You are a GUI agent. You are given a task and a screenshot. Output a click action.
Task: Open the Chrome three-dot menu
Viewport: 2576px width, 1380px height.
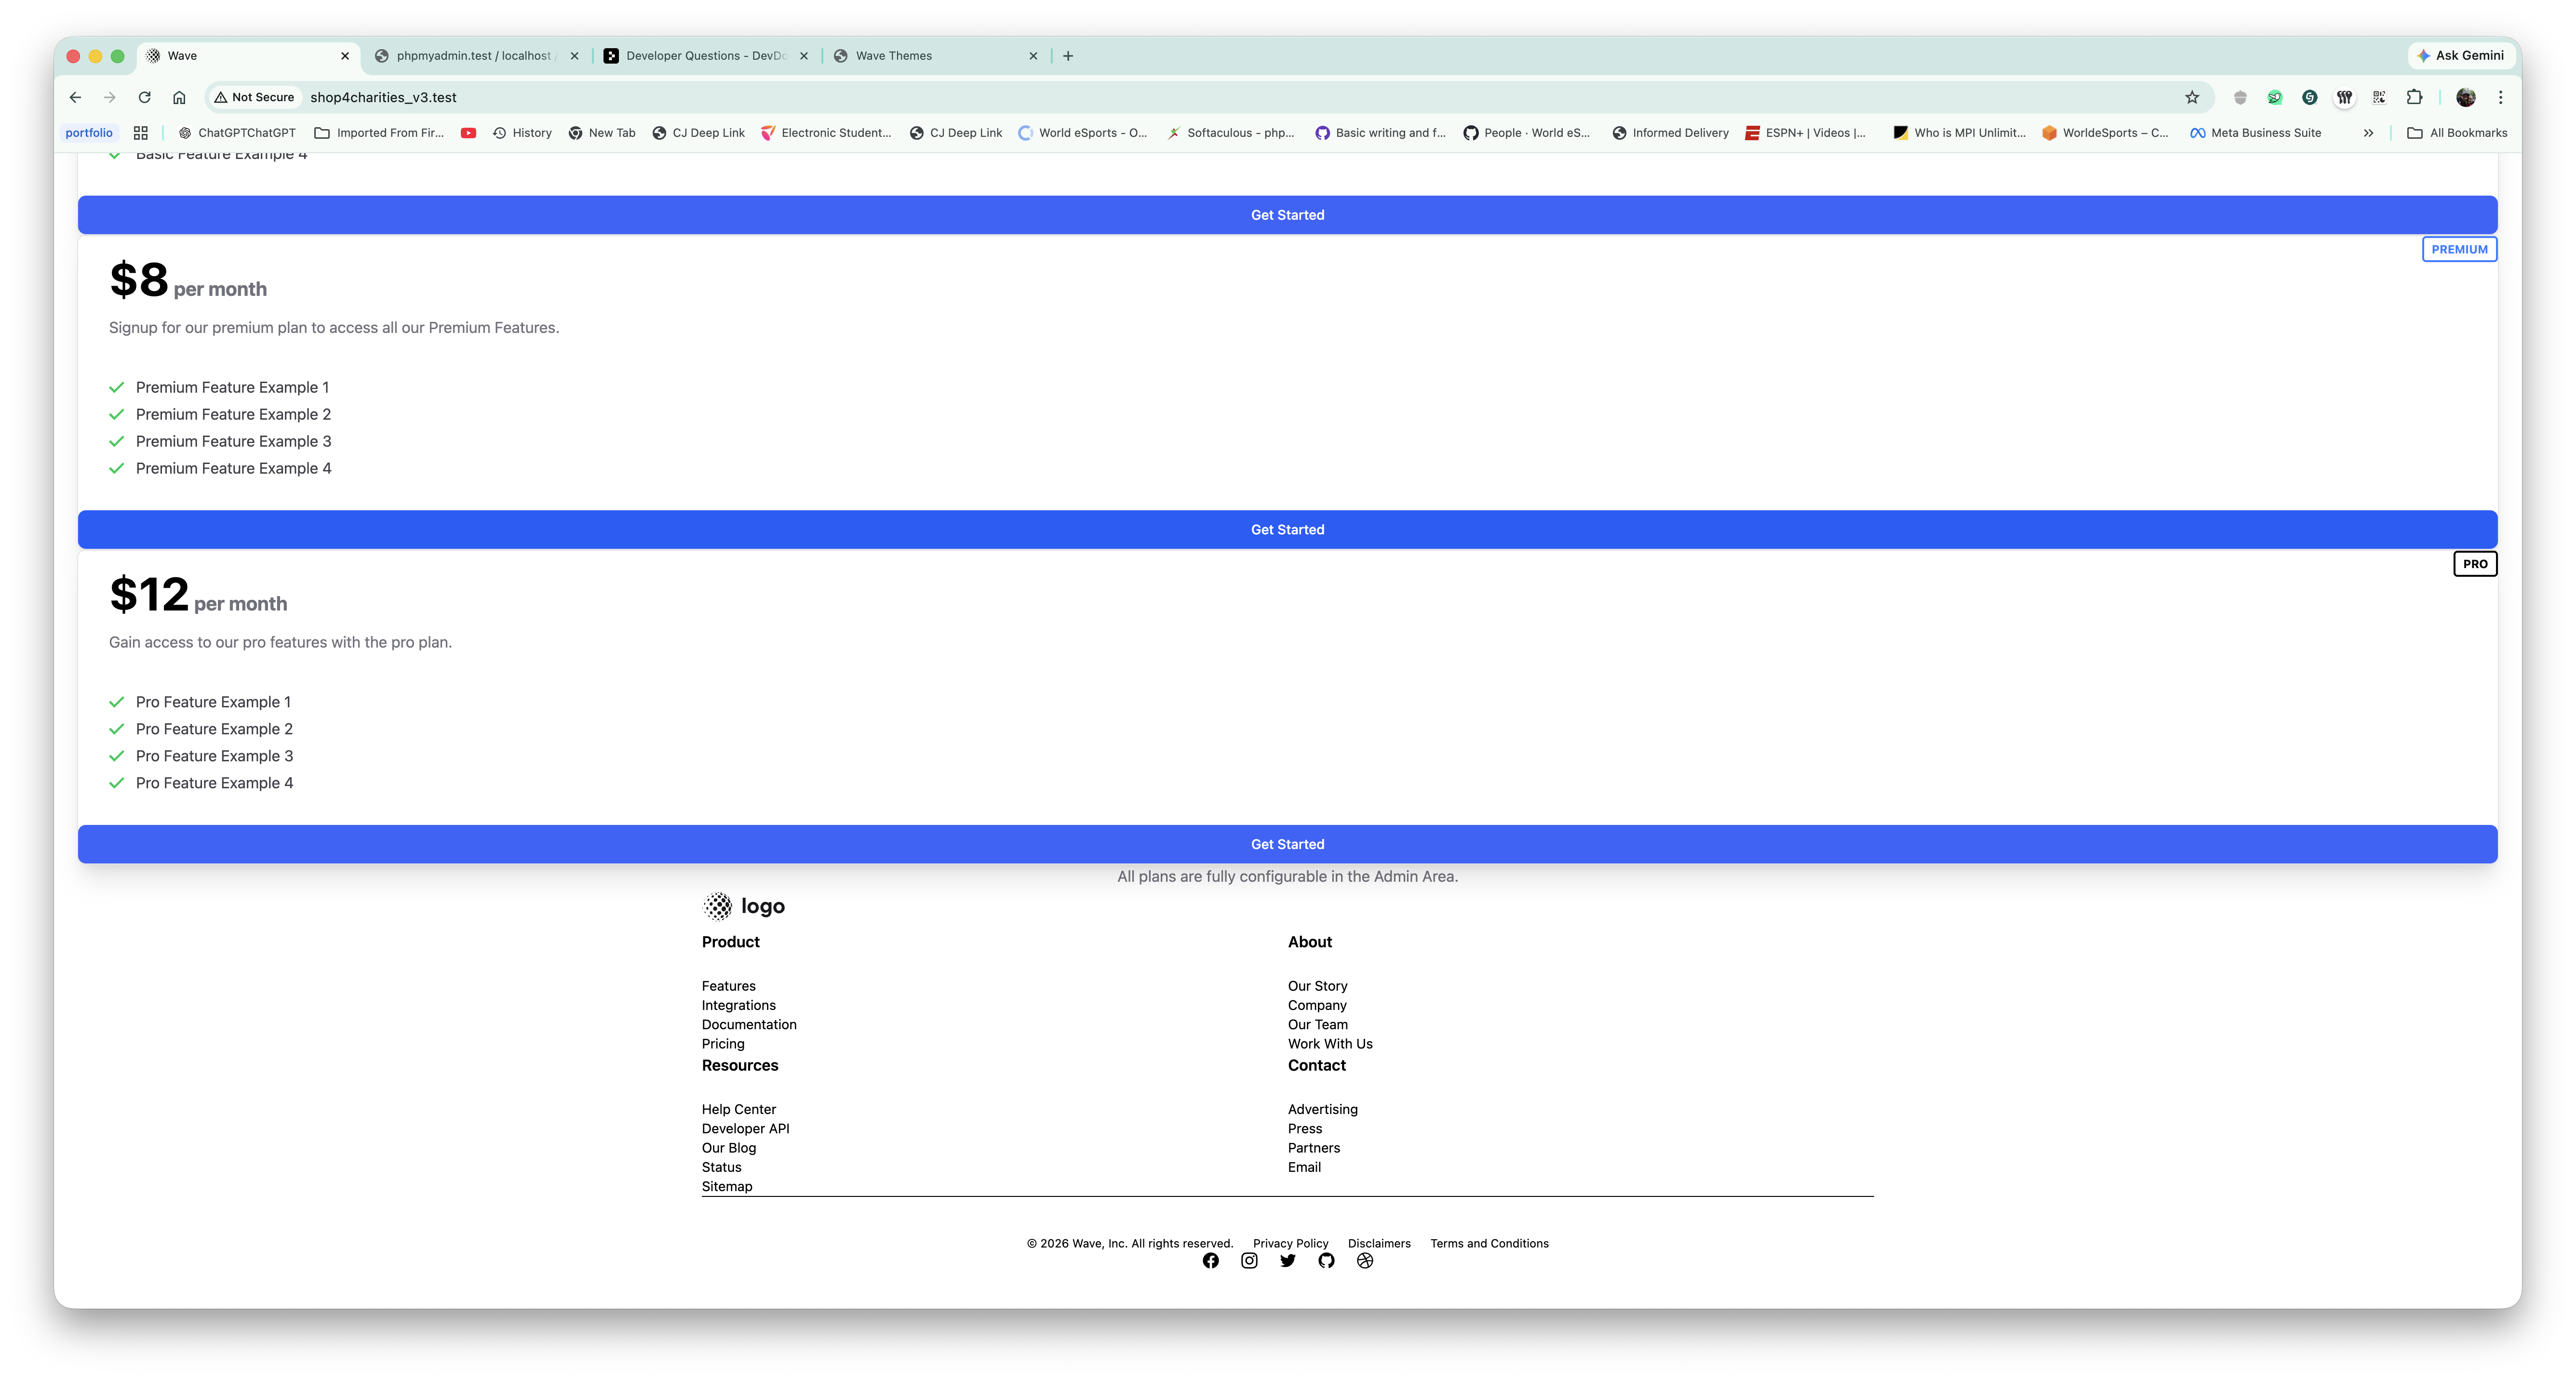pos(2500,97)
